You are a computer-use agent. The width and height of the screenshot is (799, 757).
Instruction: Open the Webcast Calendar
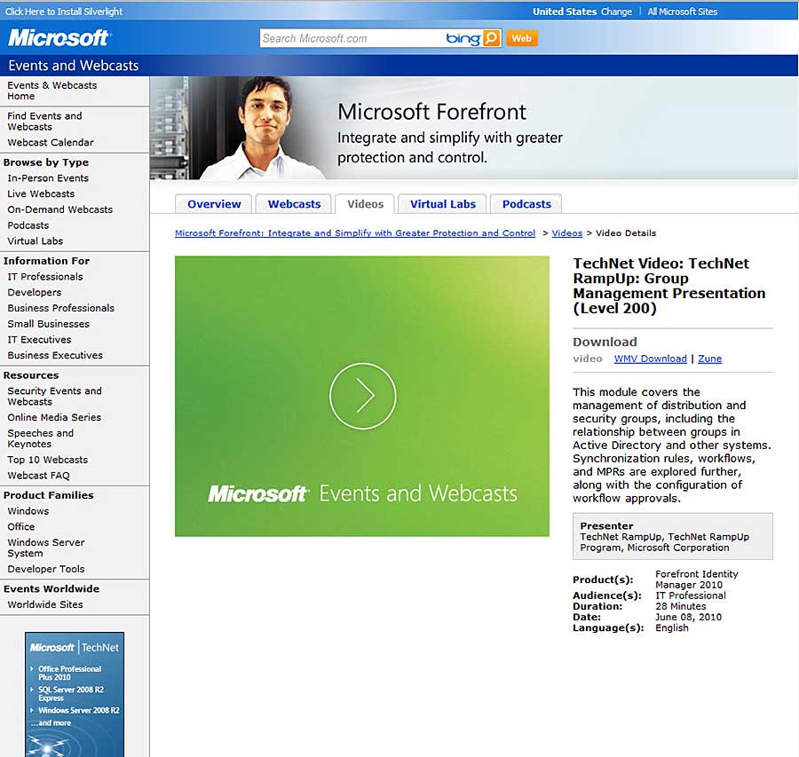pos(51,142)
